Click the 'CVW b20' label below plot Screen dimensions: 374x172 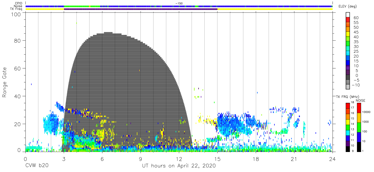click(x=37, y=166)
